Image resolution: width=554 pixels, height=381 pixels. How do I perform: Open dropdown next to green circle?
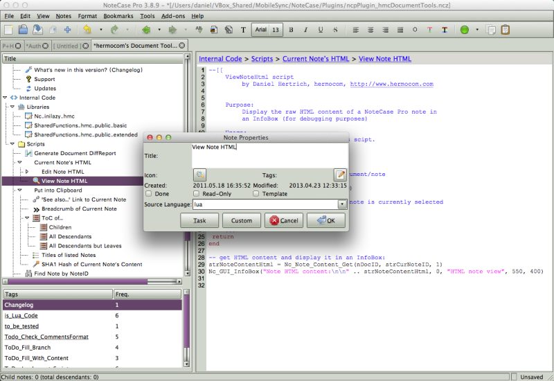point(477,30)
